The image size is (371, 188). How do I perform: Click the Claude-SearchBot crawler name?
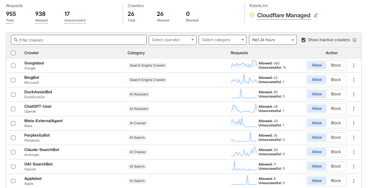coord(41,150)
